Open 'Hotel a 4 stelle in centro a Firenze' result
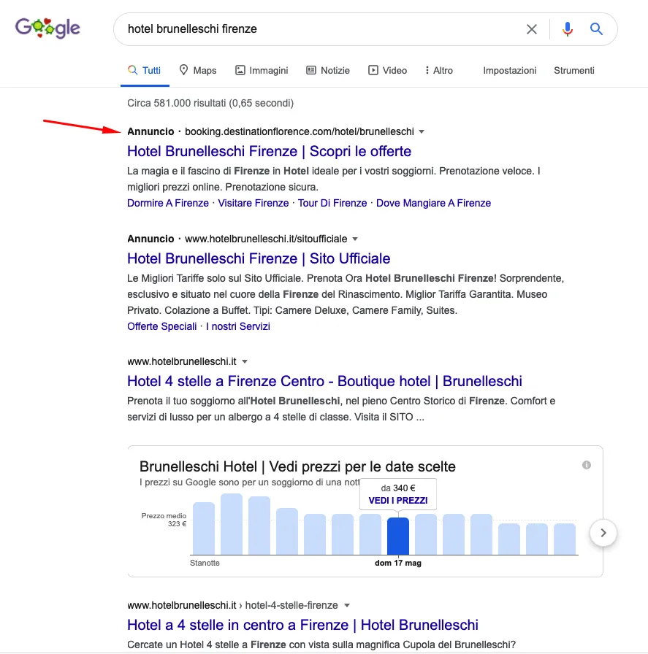Image resolution: width=648 pixels, height=654 pixels. [302, 626]
